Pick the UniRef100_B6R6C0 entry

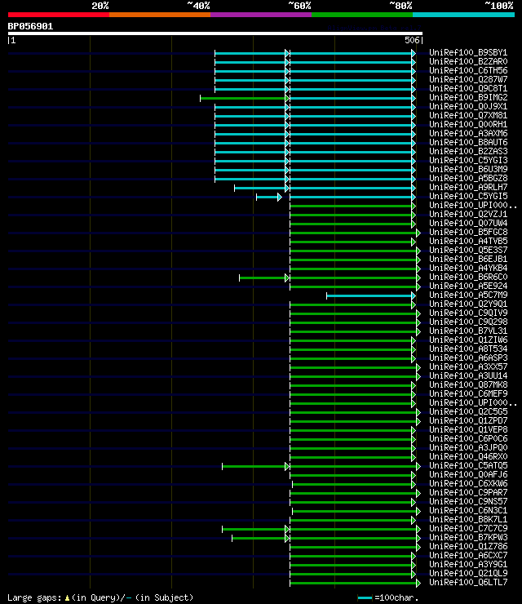point(468,278)
